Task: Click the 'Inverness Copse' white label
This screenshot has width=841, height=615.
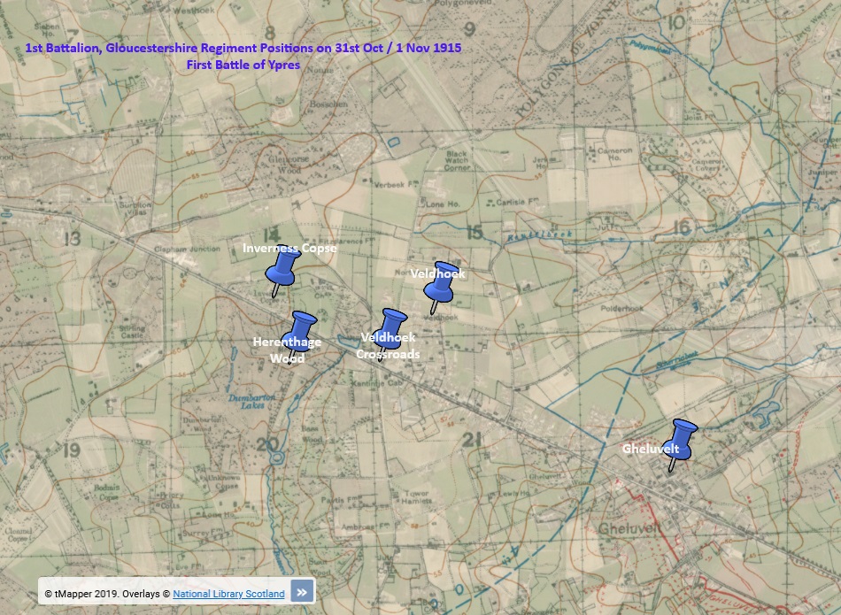Action: (x=289, y=248)
